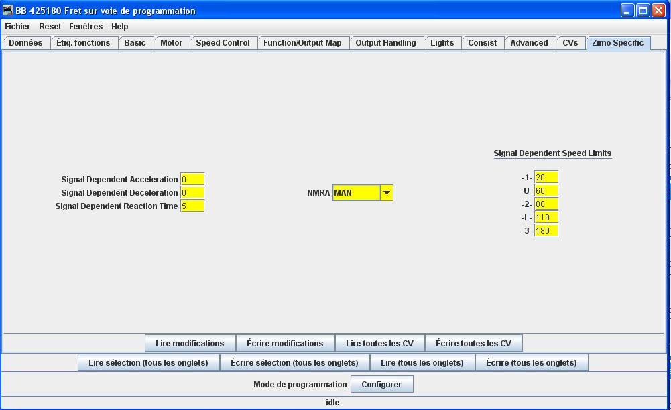Click the idle status bar text
The width and height of the screenshot is (671, 410).
[x=332, y=403]
